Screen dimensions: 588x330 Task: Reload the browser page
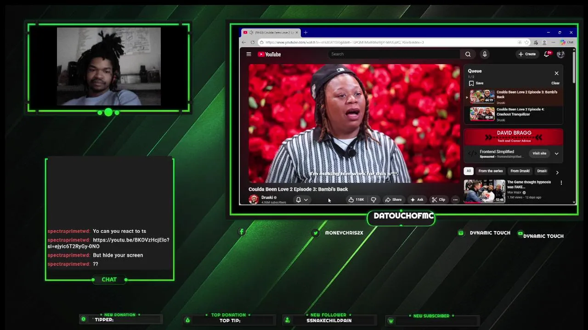(x=253, y=42)
